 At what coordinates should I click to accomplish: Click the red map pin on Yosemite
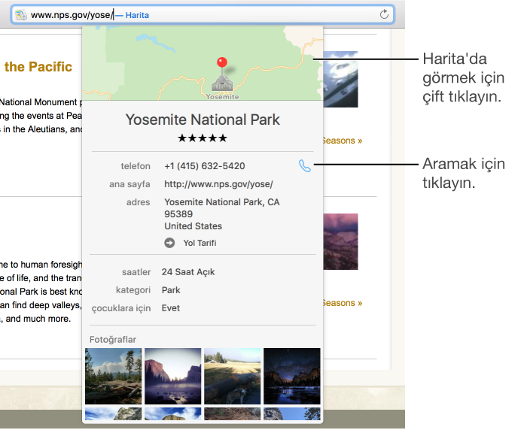222,62
